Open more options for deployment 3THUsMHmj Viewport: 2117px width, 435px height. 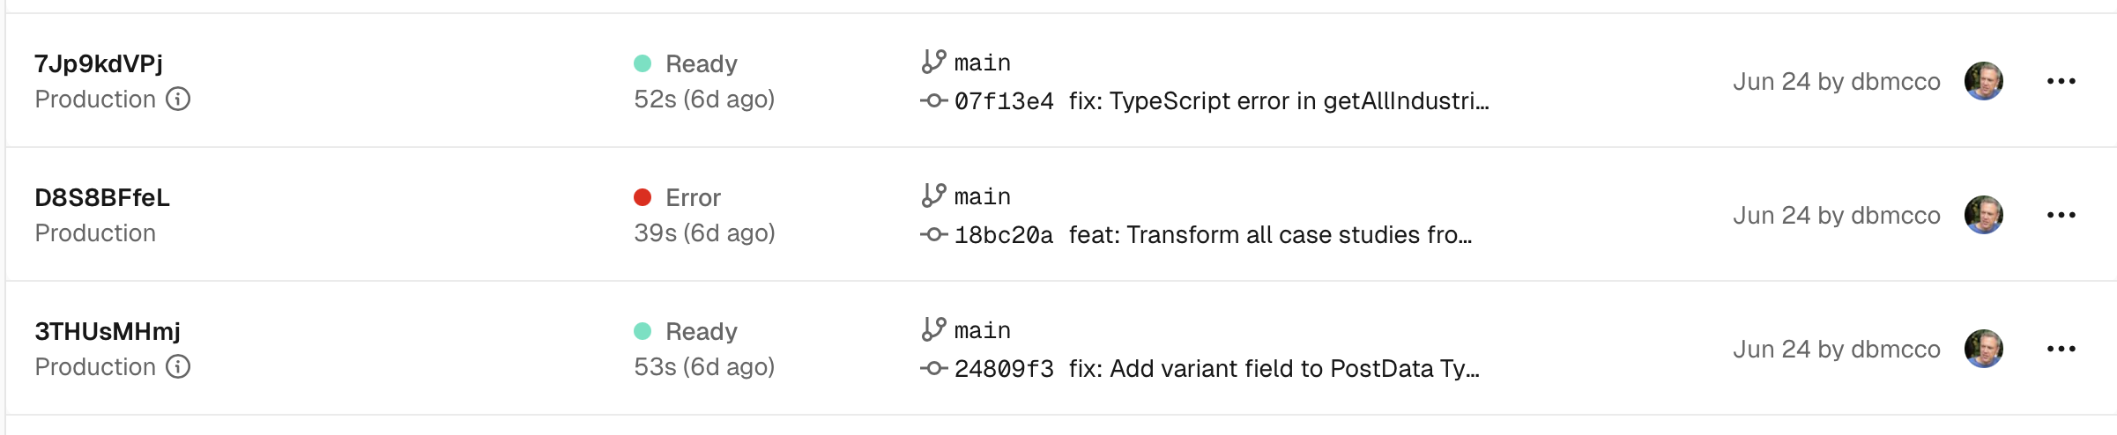(2061, 349)
